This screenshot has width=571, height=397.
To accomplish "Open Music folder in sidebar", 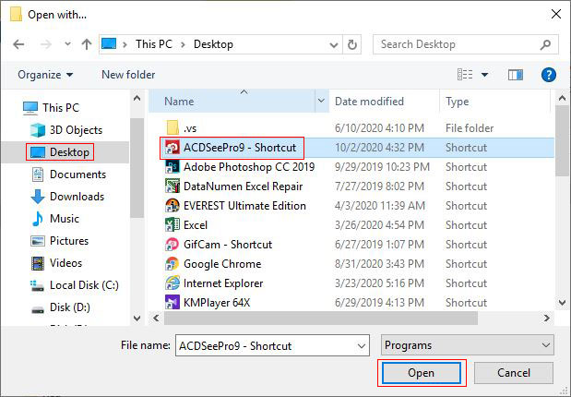I will 55,219.
